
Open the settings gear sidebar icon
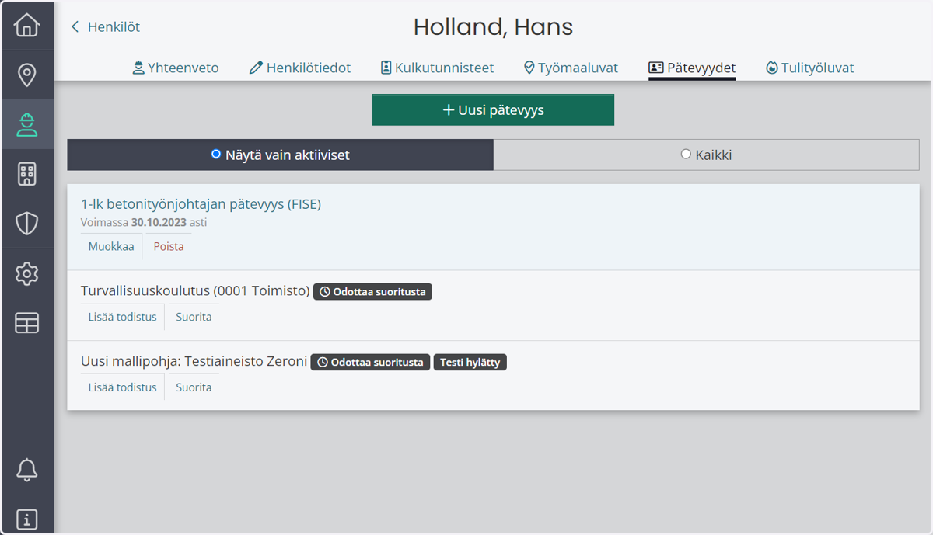coord(27,273)
